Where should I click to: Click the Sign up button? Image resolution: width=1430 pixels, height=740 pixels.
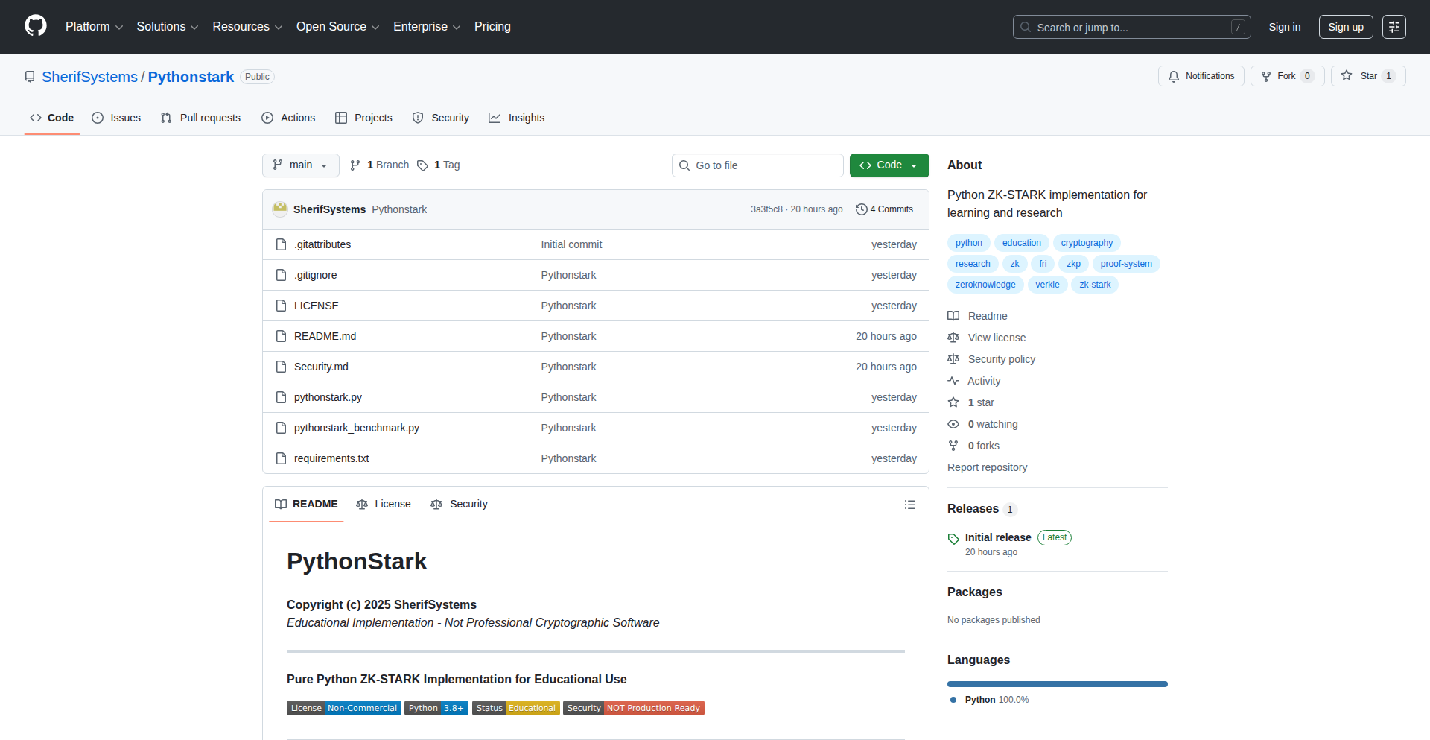click(x=1345, y=27)
